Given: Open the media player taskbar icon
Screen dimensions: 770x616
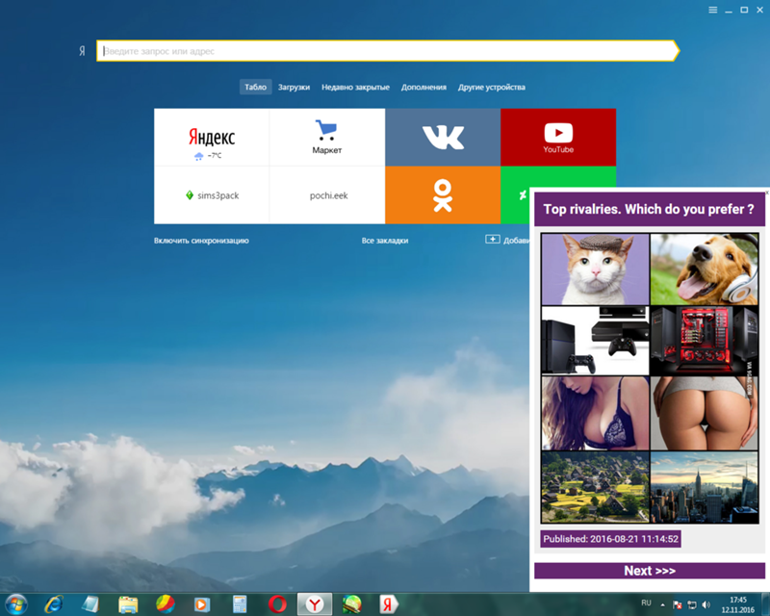Looking at the screenshot, I should 202,604.
